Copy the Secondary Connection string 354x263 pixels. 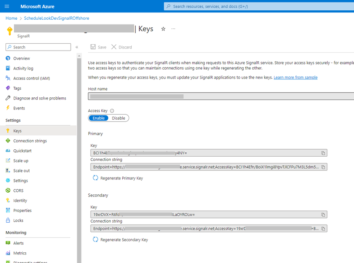pyautogui.click(x=323, y=229)
